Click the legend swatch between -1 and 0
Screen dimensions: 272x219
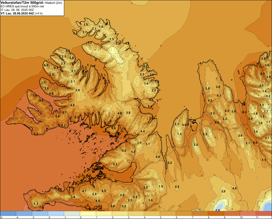[x=72, y=214]
